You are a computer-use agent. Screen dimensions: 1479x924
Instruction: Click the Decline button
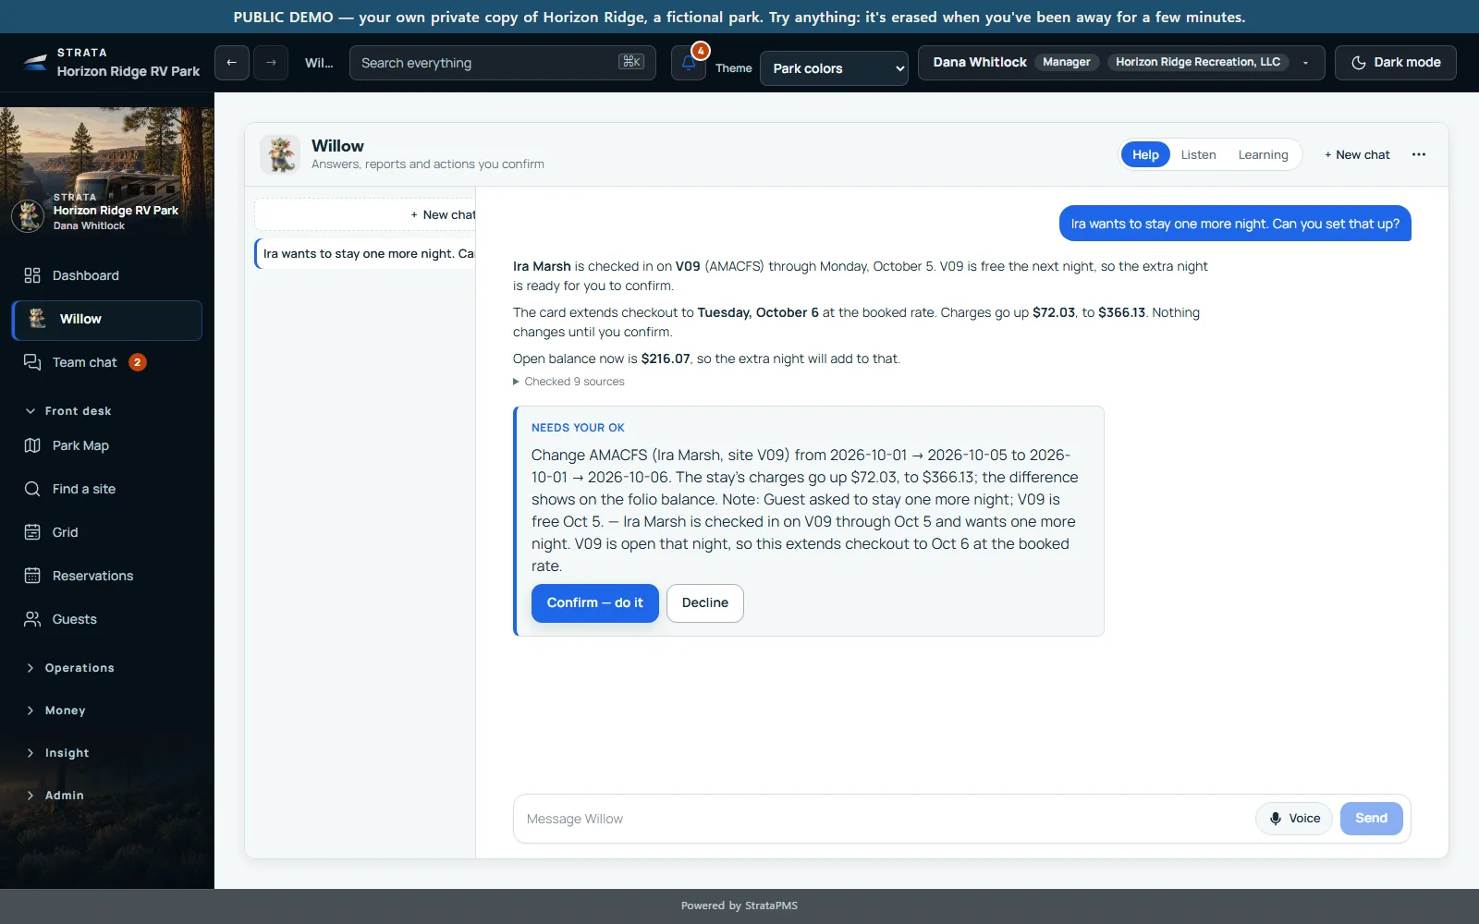[705, 603]
